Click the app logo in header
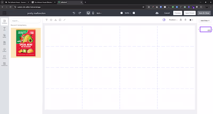This screenshot has width=213, height=114. 5,13
